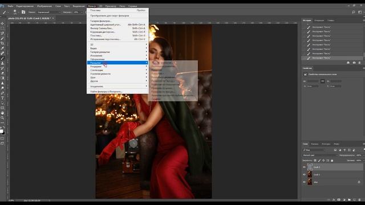Screen dimensions: 365x205
Task: Select the Слой 1 layer thumbnail
Action: pyautogui.click(x=310, y=175)
